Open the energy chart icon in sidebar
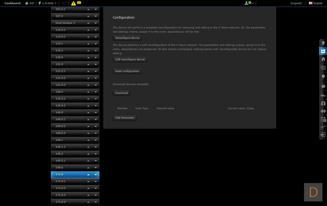The width and height of the screenshot is (327, 206). click(x=323, y=95)
